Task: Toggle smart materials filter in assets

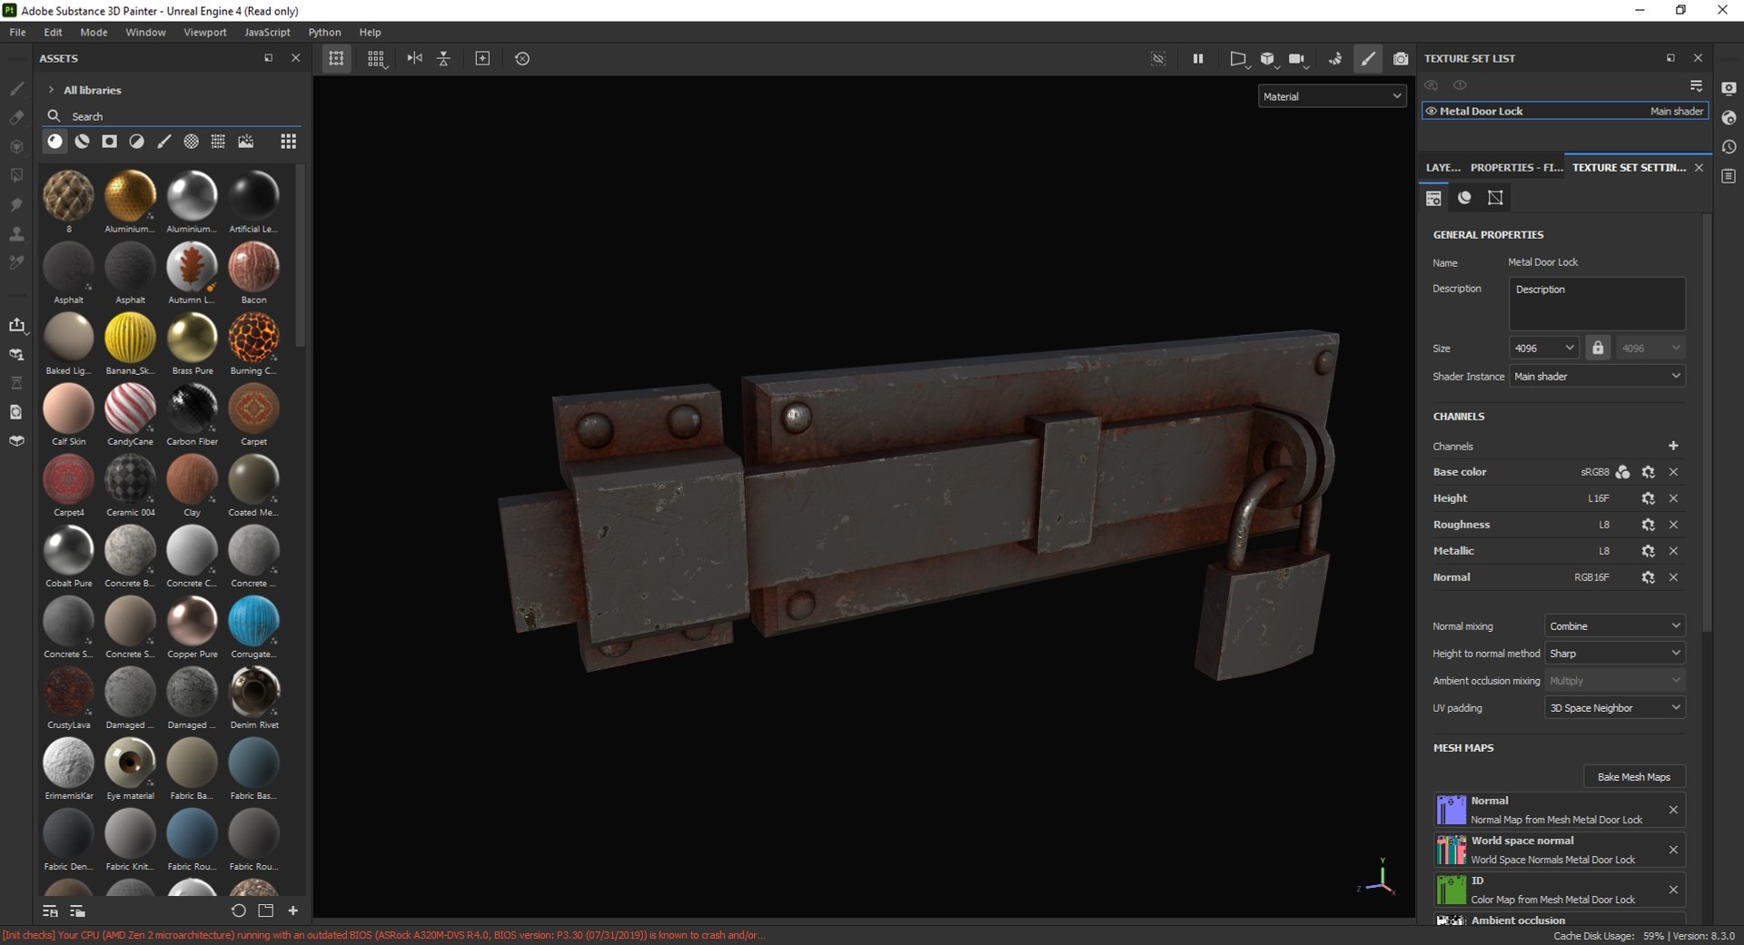Action: click(x=83, y=142)
